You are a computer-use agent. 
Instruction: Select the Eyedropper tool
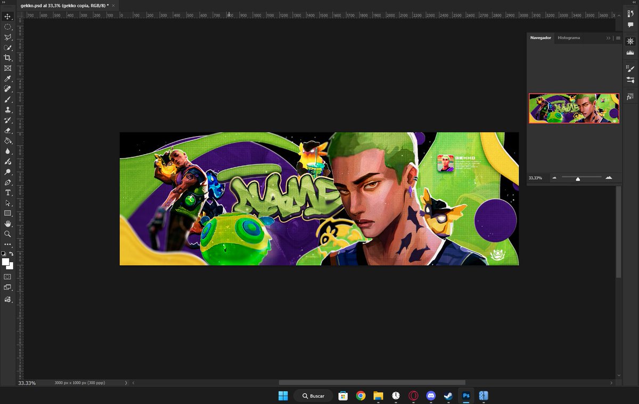click(x=7, y=79)
